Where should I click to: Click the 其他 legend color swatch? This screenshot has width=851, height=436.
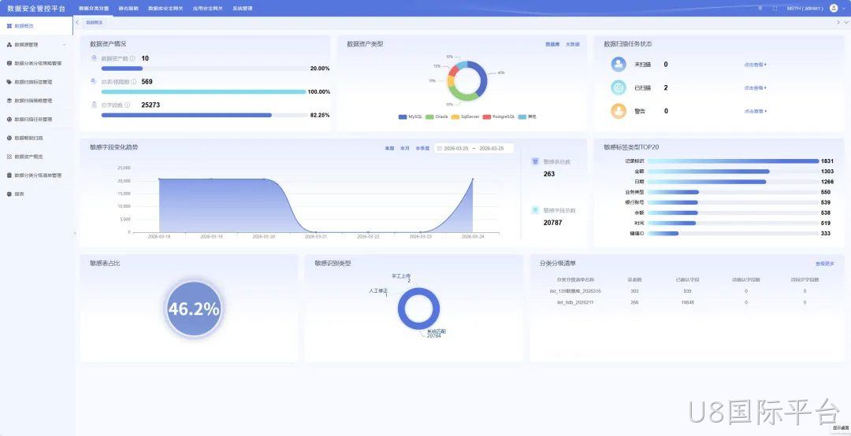point(522,116)
